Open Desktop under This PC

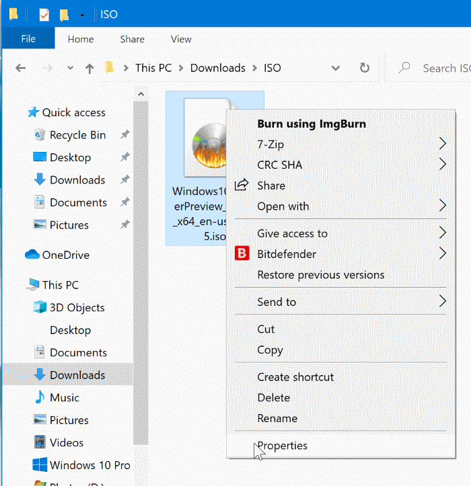point(71,330)
